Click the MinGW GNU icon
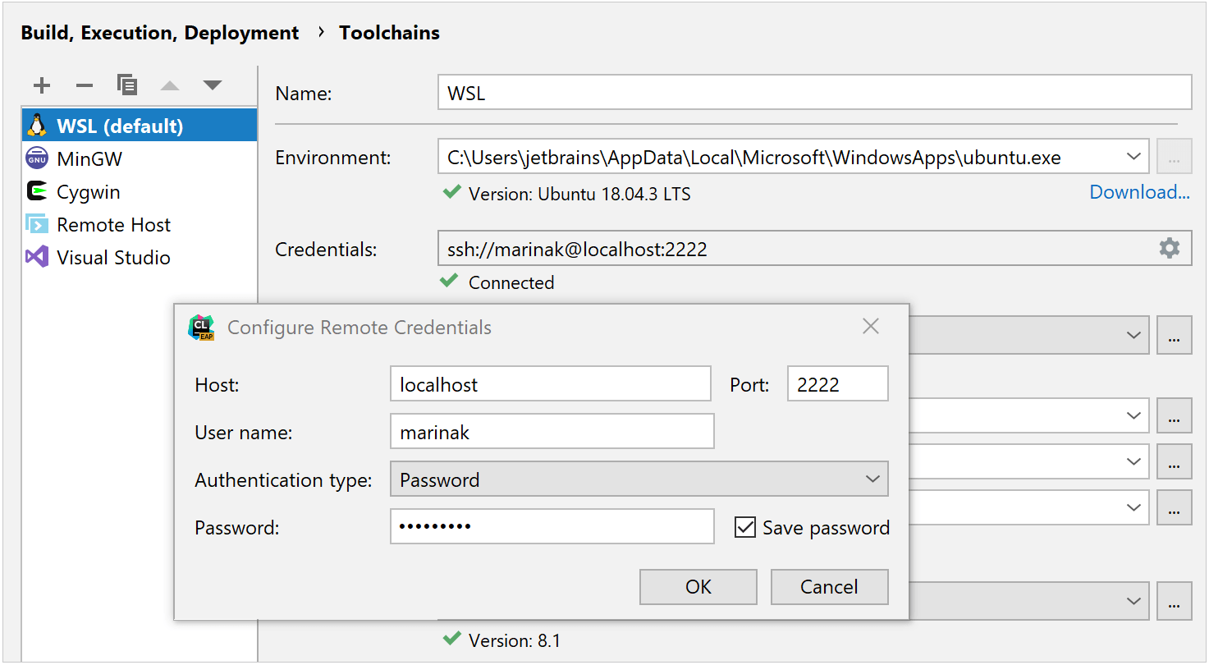The width and height of the screenshot is (1209, 665). (37, 158)
